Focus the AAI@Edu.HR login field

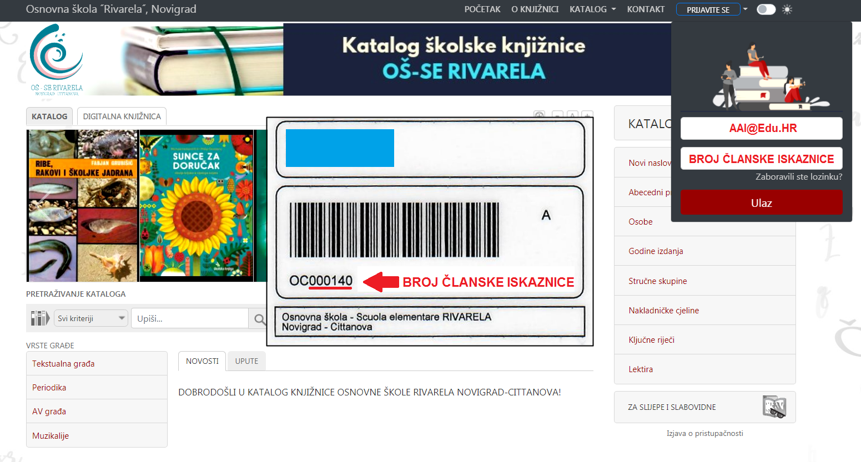tap(761, 128)
